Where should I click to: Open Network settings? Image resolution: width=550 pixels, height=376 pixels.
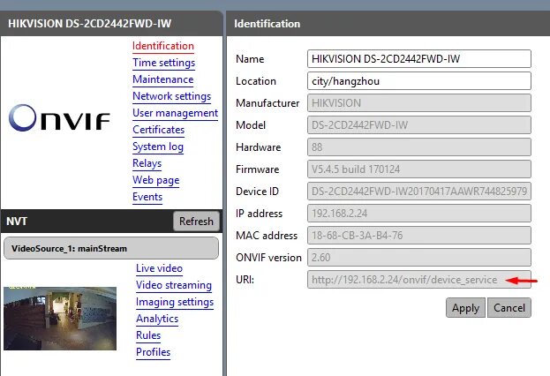(x=172, y=96)
